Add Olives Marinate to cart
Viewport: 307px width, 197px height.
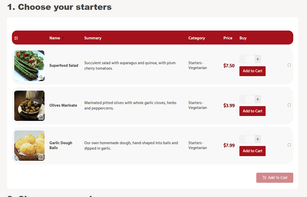tap(252, 111)
